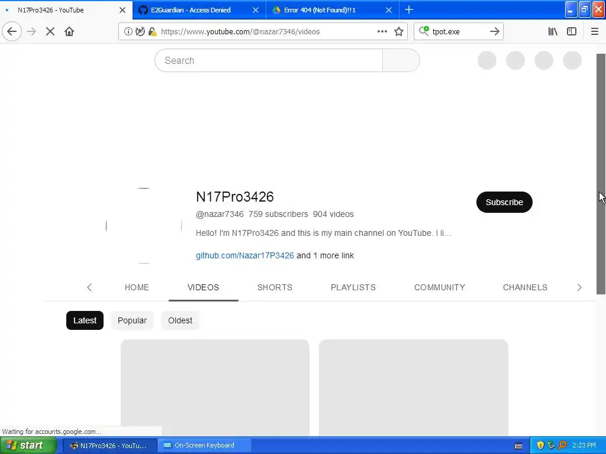Click 'and 1 more link' text
The image size is (606, 454).
pos(325,255)
